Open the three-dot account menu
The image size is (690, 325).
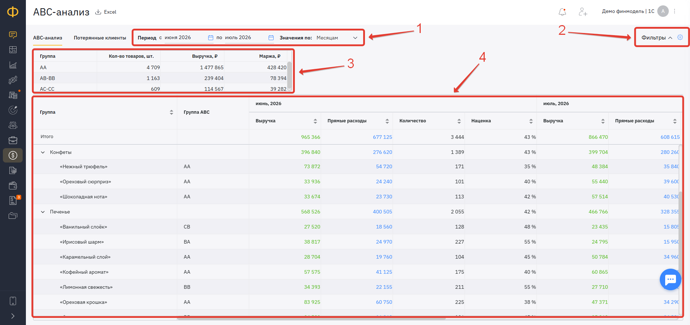(675, 11)
